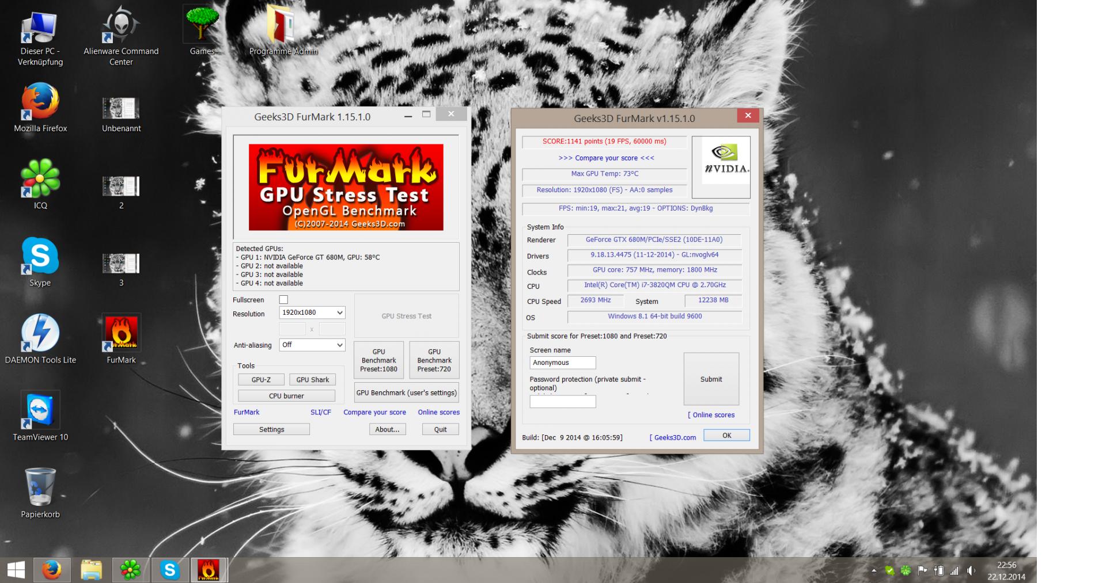Switch to Skype in taskbar
The height and width of the screenshot is (583, 1106).
click(170, 570)
